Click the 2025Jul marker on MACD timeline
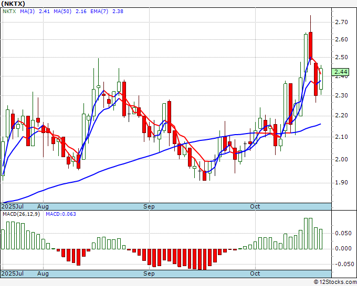357x286 pixels. pyautogui.click(x=12, y=273)
